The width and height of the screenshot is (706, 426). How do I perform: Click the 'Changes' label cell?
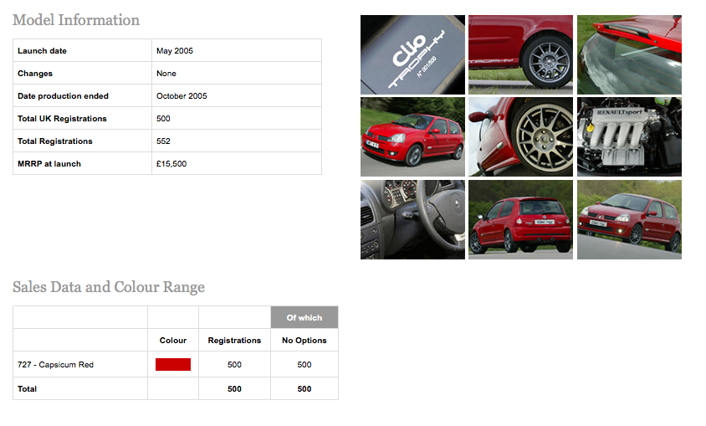tap(83, 73)
